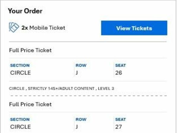
Task: Click row J value of first ticket
Action: [x=77, y=73]
